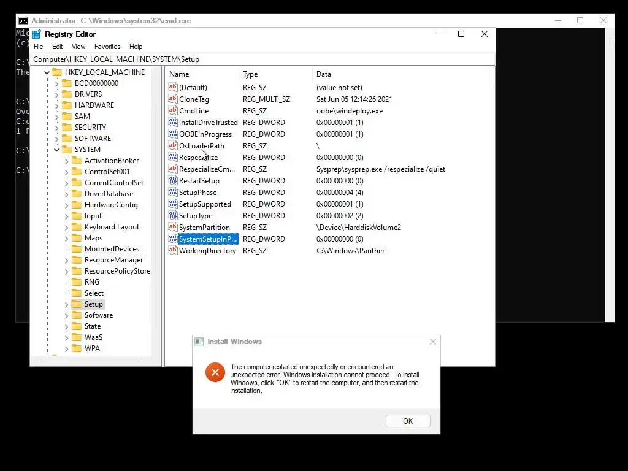Select the WorkingDirectory string icon
This screenshot has height=471, width=628.
click(172, 250)
